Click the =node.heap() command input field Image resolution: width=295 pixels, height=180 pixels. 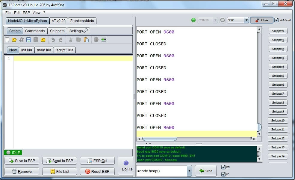pos(161,171)
